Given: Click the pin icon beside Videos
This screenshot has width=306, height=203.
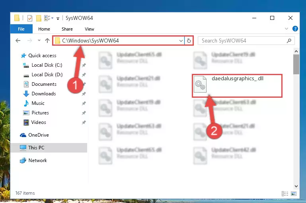Looking at the screenshot, I should (x=84, y=122).
